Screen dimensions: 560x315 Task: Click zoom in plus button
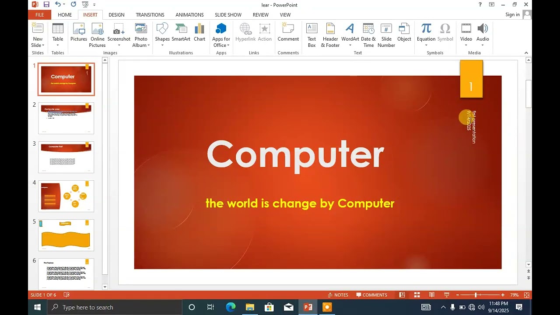(503, 295)
